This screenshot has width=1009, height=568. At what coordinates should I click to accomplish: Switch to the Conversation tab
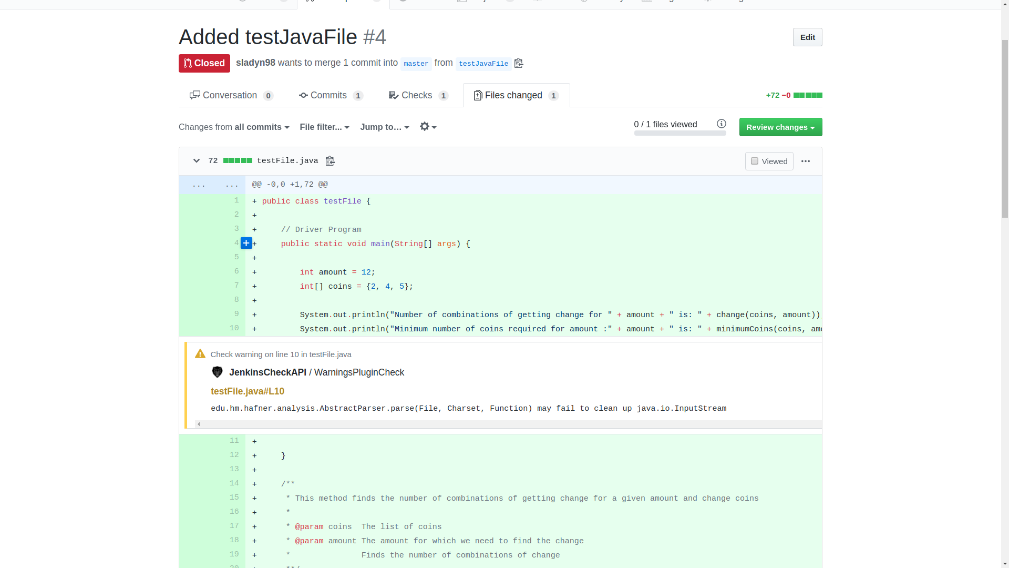click(x=231, y=95)
